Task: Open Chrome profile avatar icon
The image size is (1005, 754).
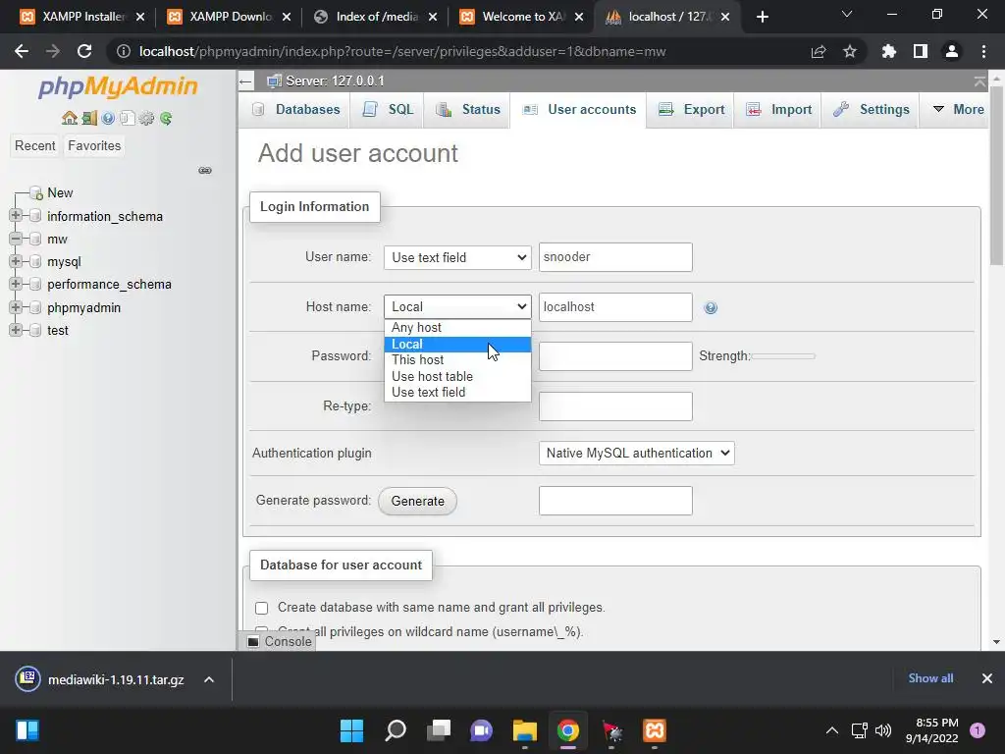Action: (952, 51)
